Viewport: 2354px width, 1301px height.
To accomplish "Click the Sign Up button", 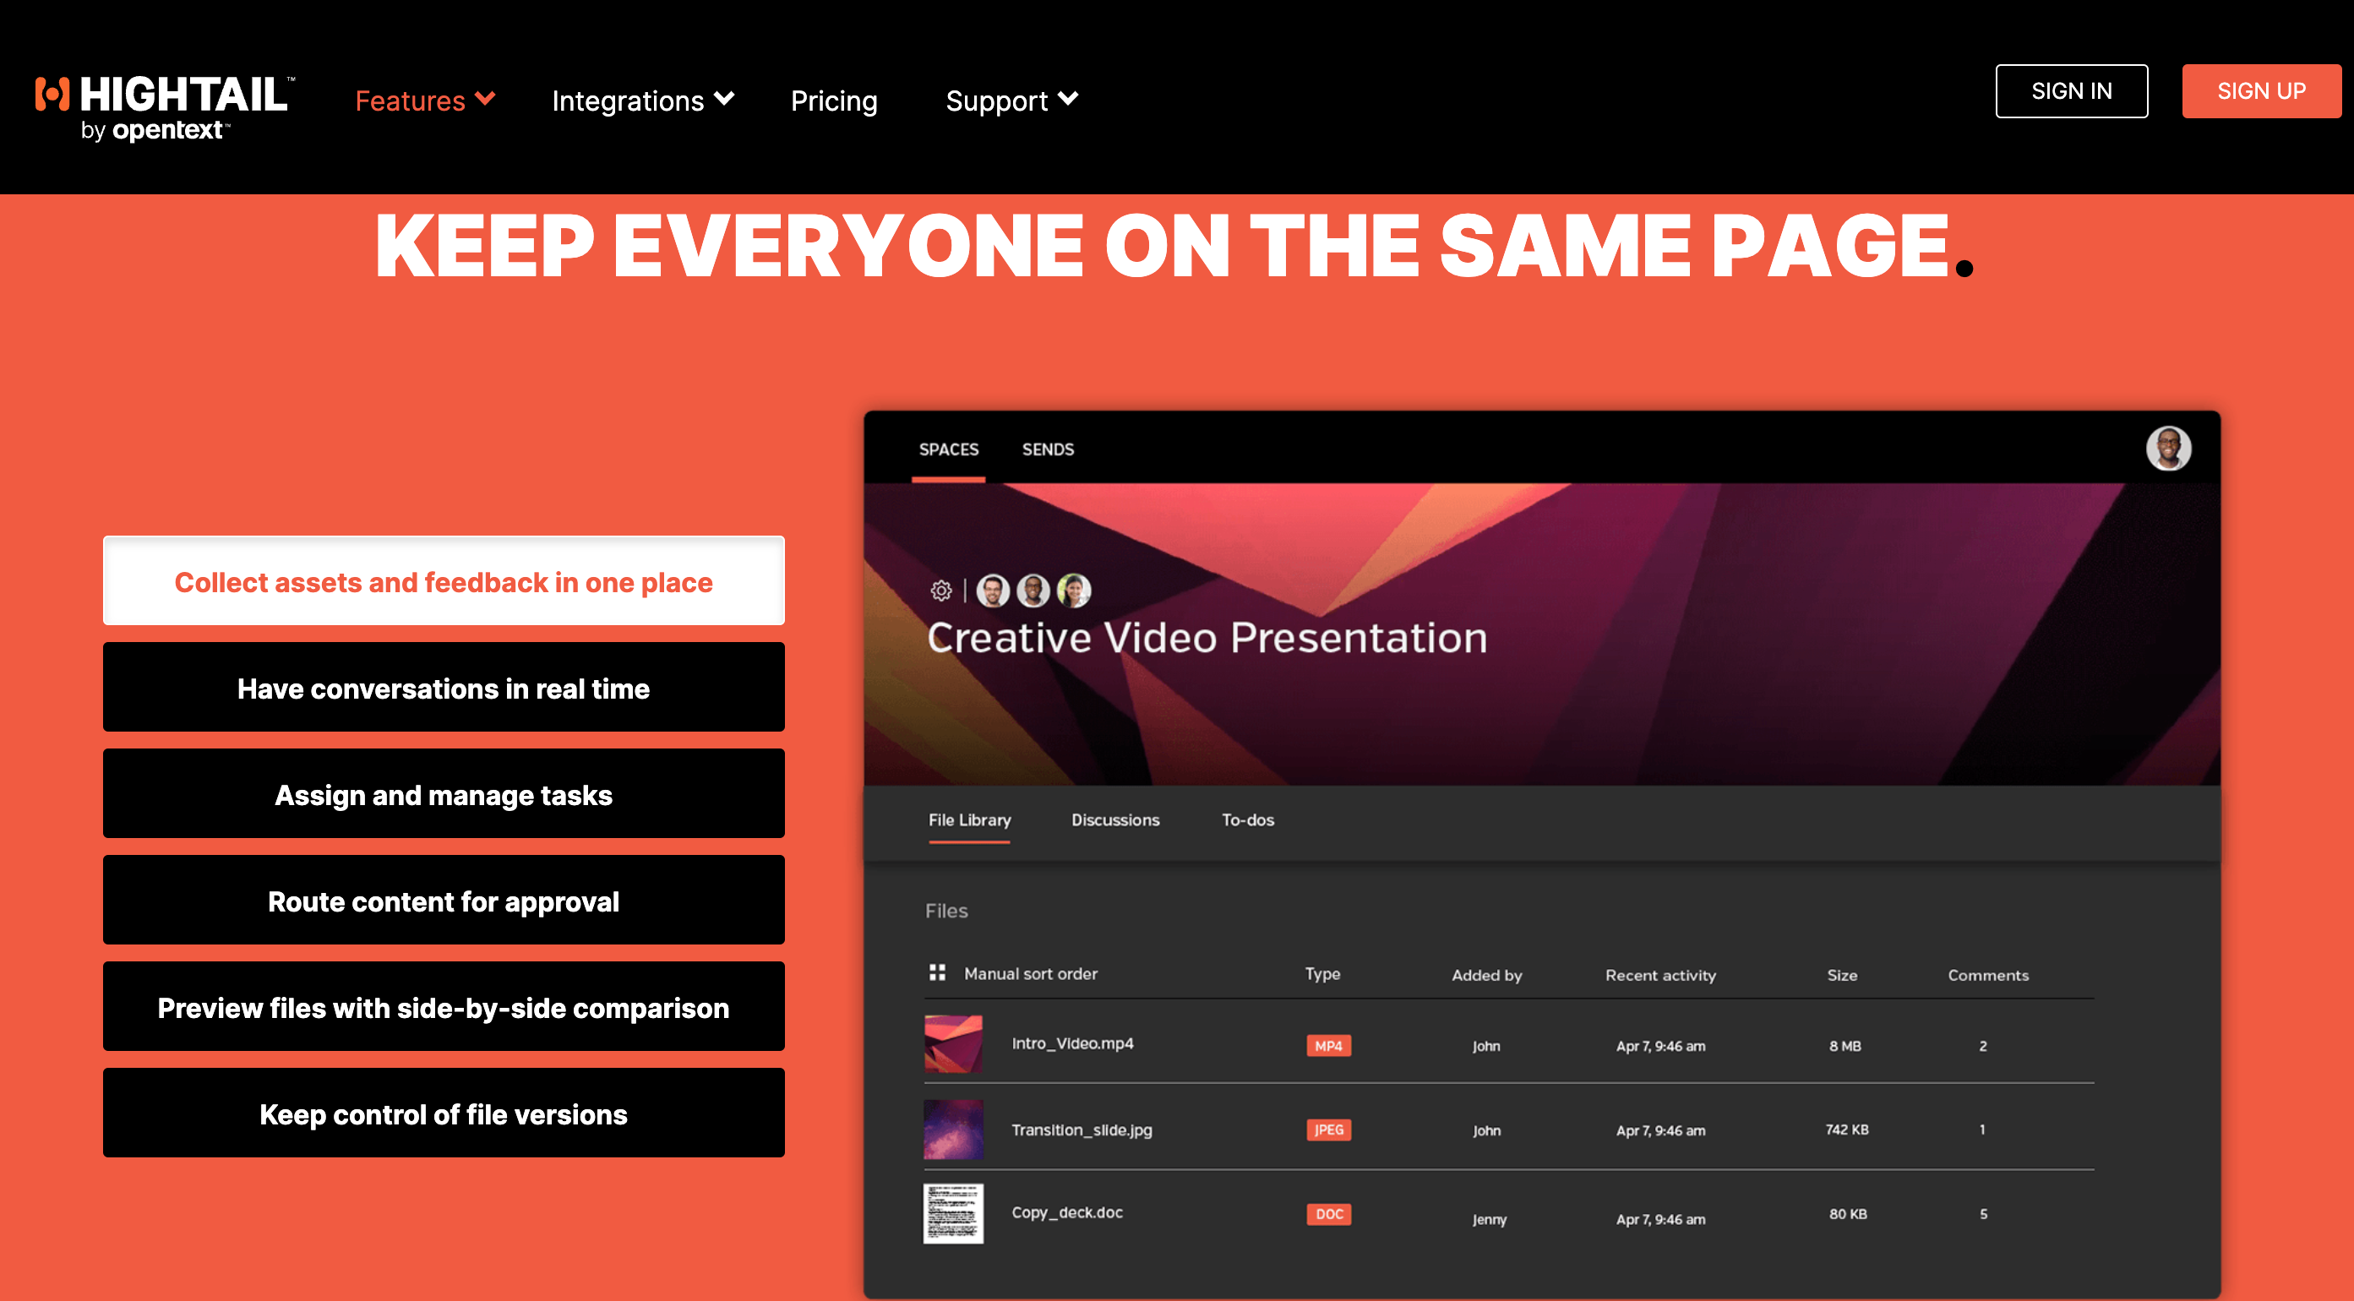I will 2259,90.
